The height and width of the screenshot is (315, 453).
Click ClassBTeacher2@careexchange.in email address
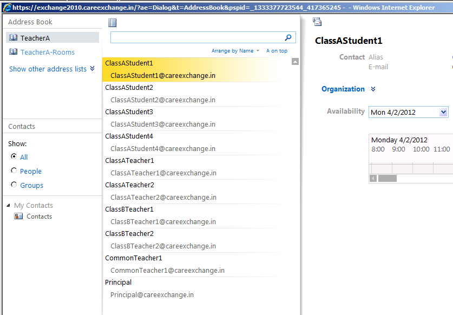[x=163, y=246]
